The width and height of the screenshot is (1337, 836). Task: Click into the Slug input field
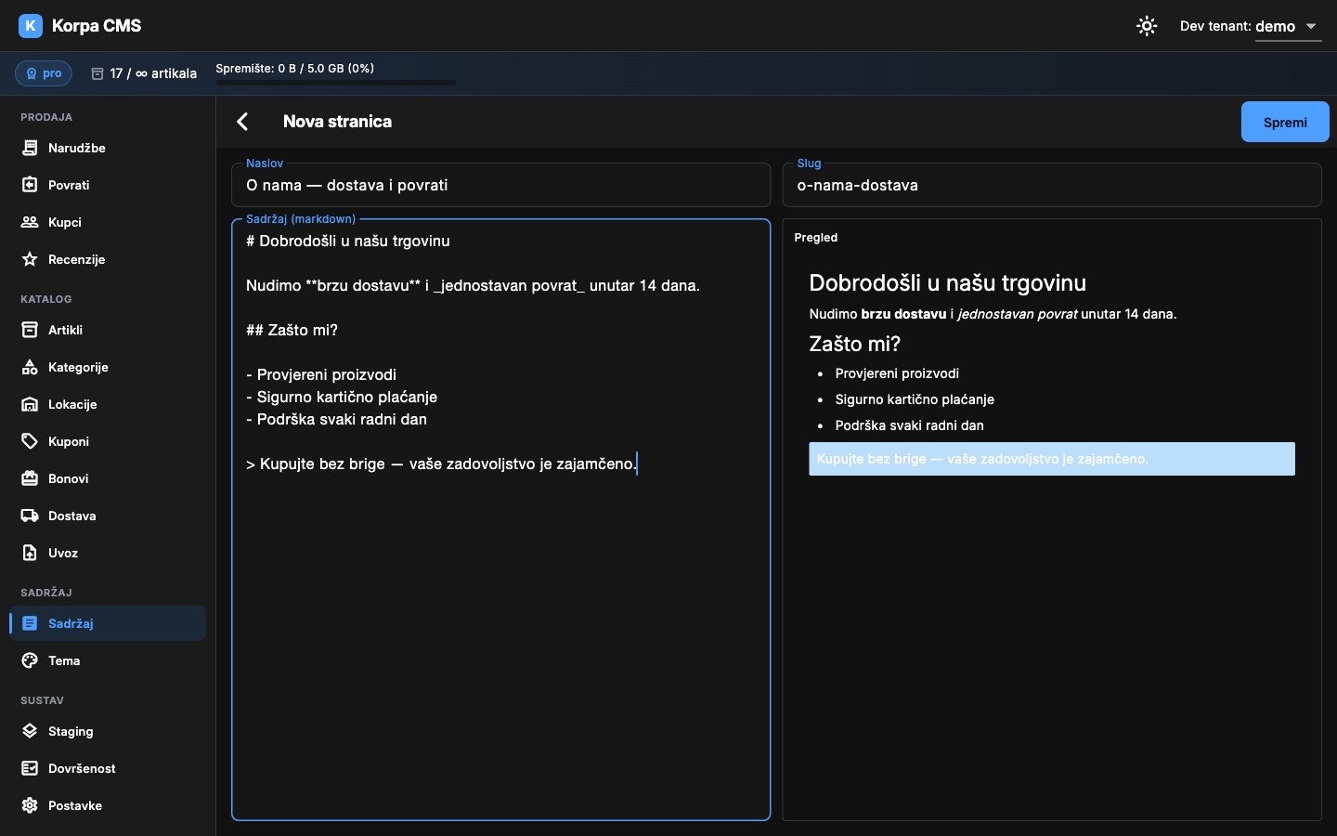tap(1052, 185)
